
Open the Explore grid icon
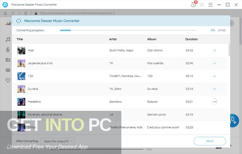click(8, 70)
